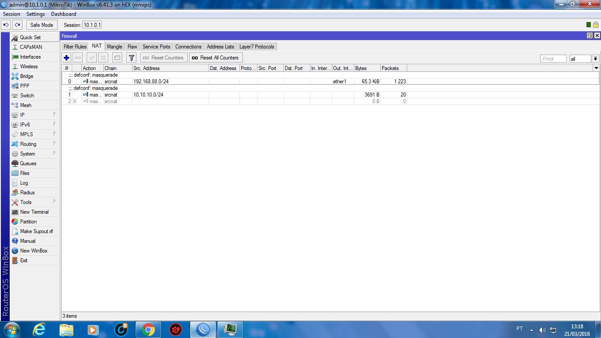Open the Log viewer
This screenshot has width=601, height=338.
[35, 183]
